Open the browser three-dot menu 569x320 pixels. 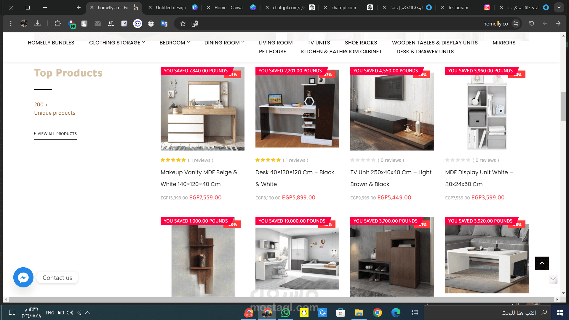point(11,23)
